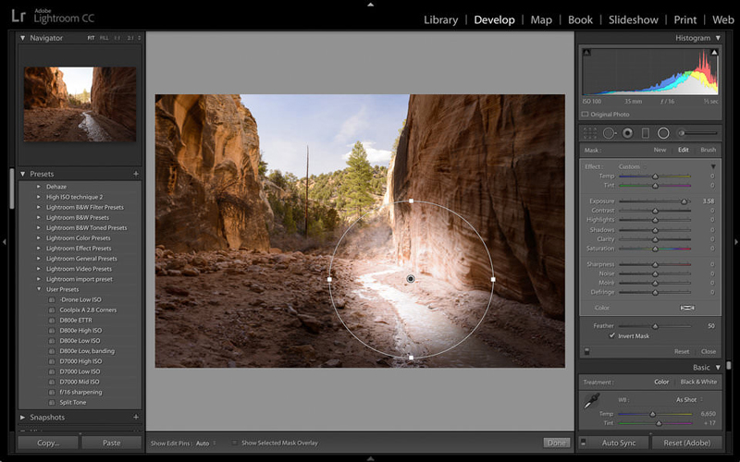Select the Spot Removal tool

(609, 133)
